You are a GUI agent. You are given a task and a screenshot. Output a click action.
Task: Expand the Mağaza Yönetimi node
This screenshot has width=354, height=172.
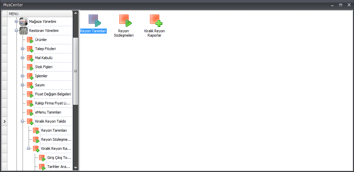pos(16,21)
